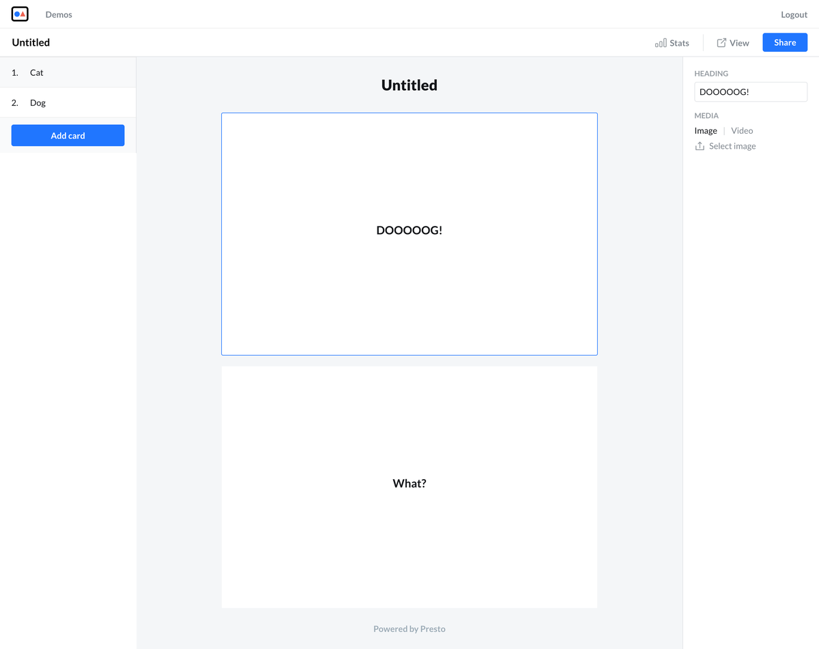Open the Stats label in the toolbar
The image size is (819, 649).
coord(679,43)
